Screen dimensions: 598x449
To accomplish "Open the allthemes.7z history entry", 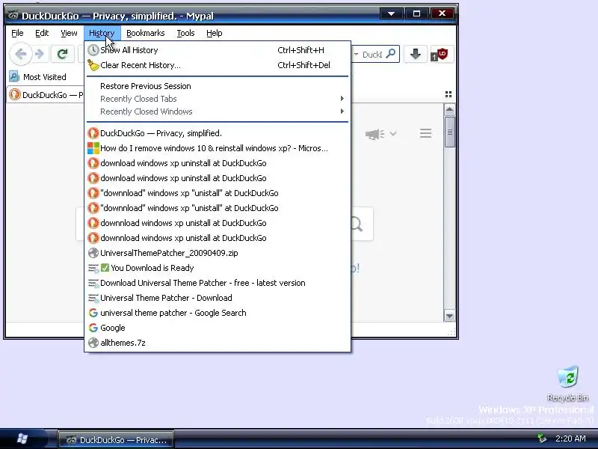I will 218,343.
